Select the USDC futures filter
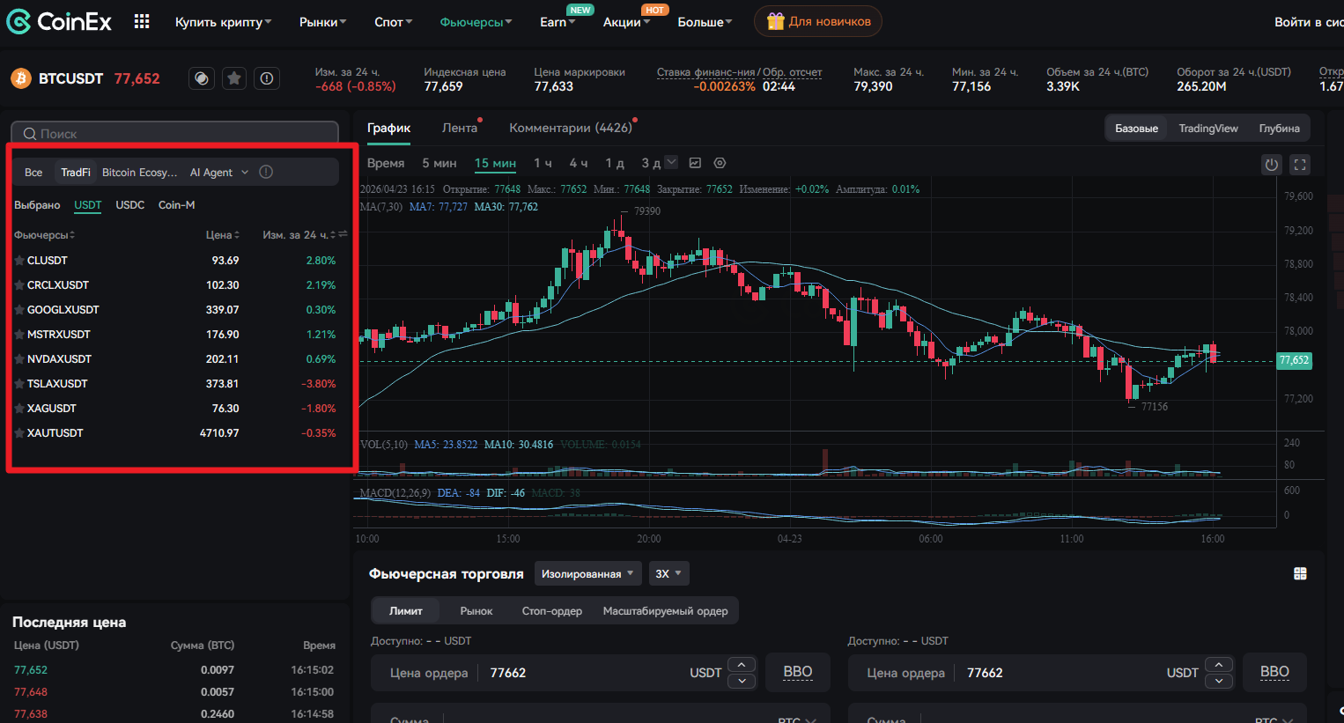Viewport: 1344px width, 723px height. tap(129, 204)
